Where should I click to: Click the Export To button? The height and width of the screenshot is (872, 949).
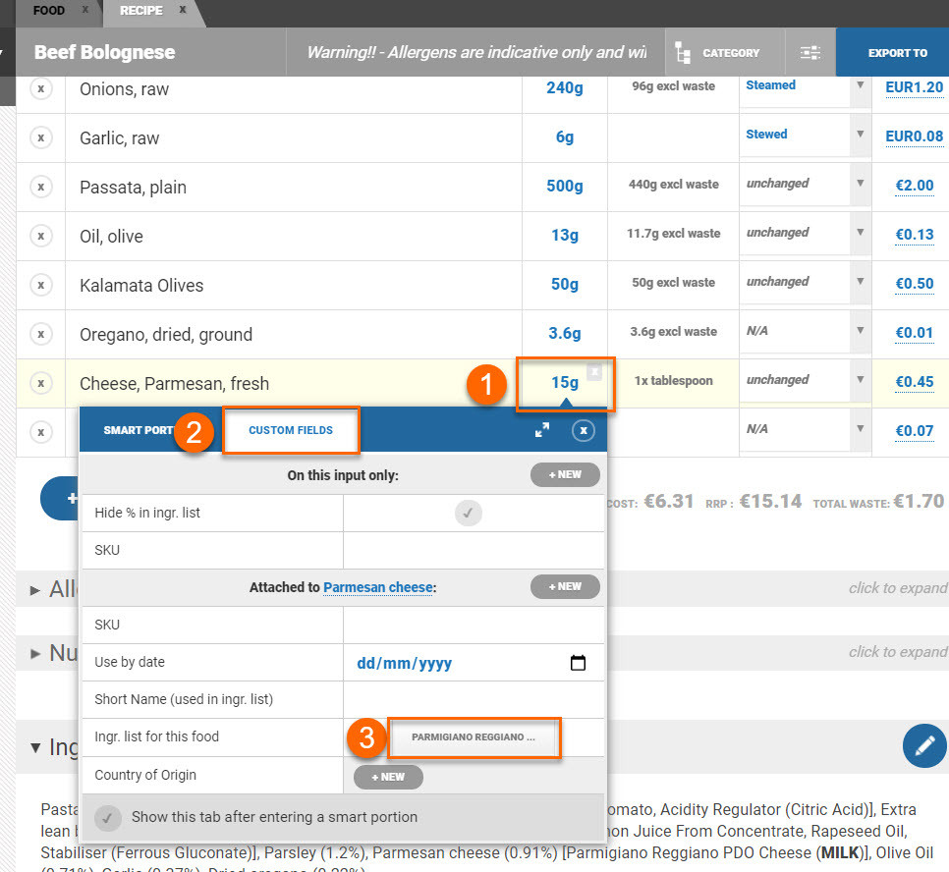[x=897, y=53]
